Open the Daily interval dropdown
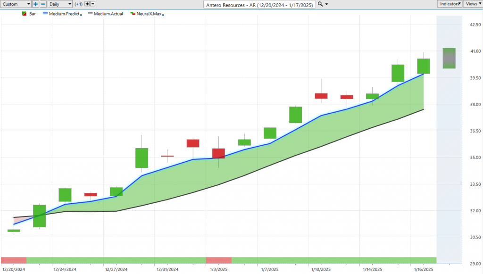The width and height of the screenshot is (483, 274). (60, 4)
